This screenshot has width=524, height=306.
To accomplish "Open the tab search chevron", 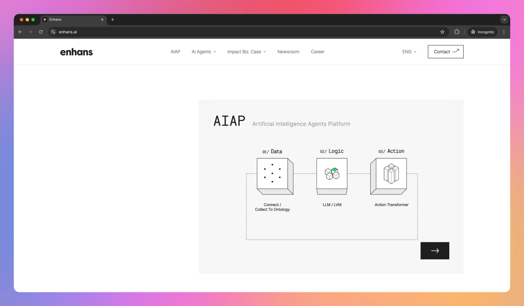I will pos(504,20).
